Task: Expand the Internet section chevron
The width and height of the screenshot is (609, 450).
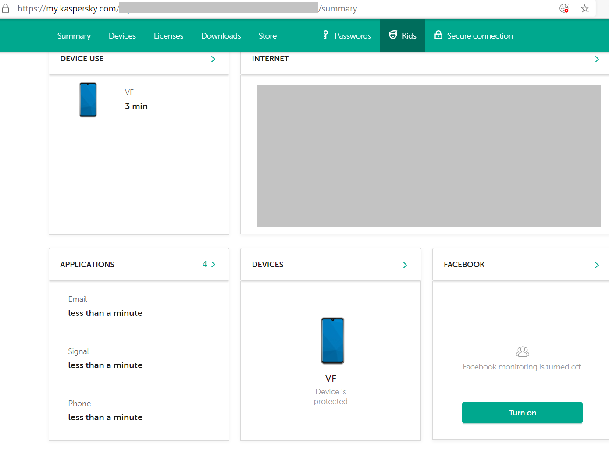Action: (597, 59)
